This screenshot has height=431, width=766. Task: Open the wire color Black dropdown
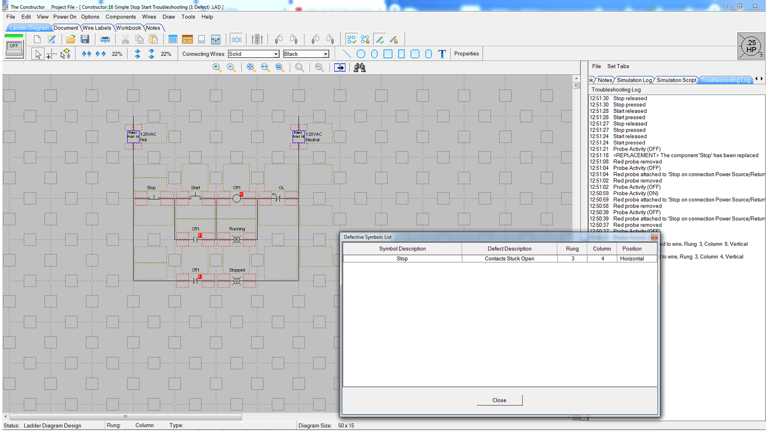click(x=326, y=54)
